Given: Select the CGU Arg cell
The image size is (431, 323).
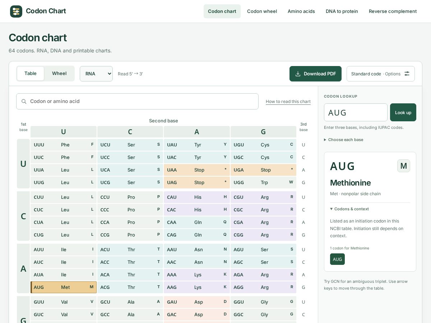Looking at the screenshot, I should click(x=263, y=197).
